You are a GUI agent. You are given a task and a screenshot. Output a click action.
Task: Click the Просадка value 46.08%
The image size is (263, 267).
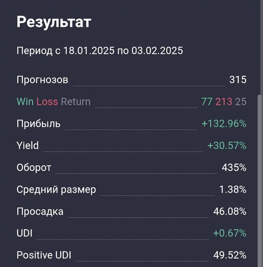tap(230, 211)
